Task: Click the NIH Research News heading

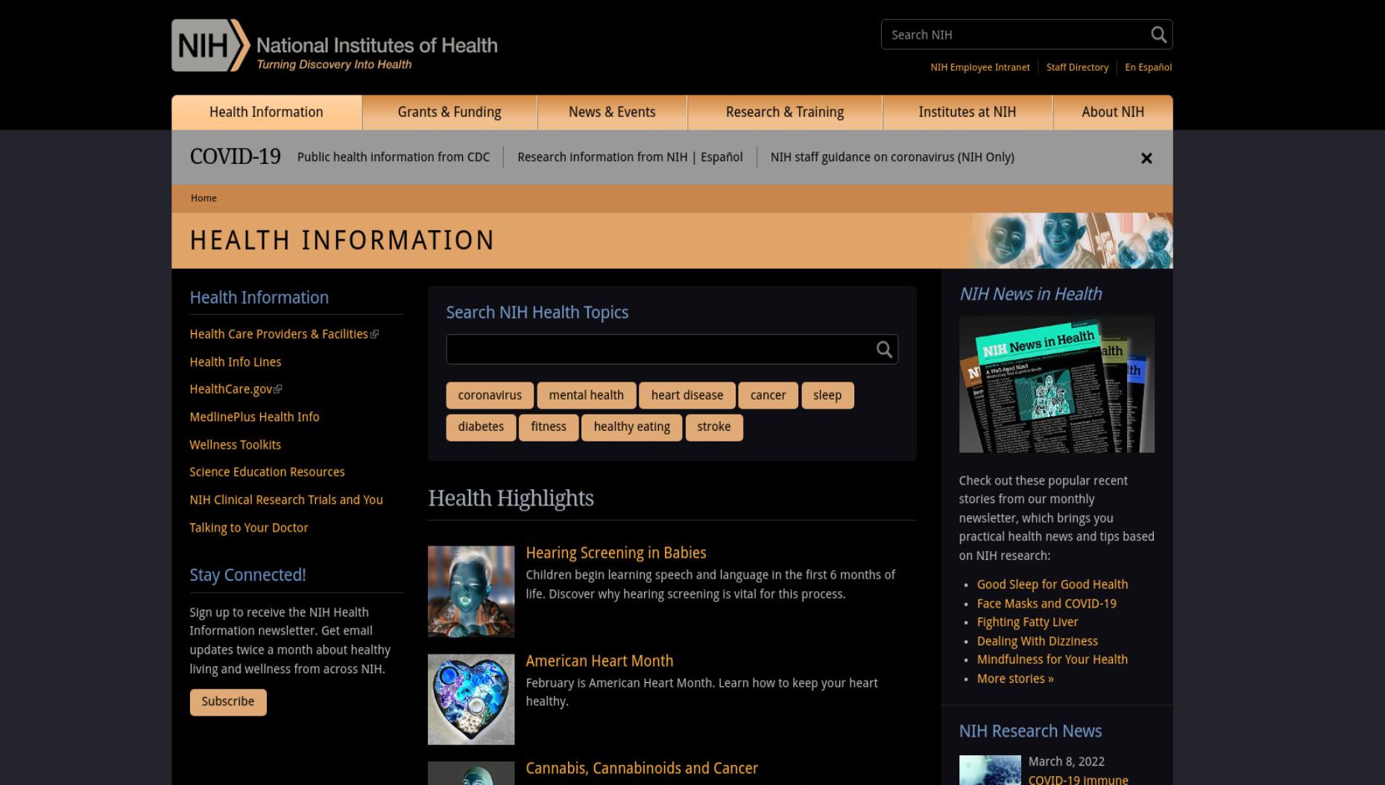Action: coord(1030,731)
